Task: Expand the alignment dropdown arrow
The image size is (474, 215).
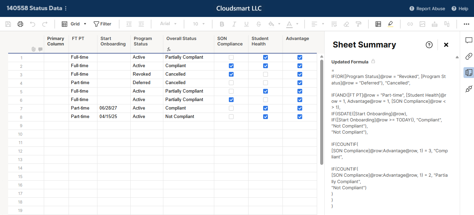Action: point(323,24)
